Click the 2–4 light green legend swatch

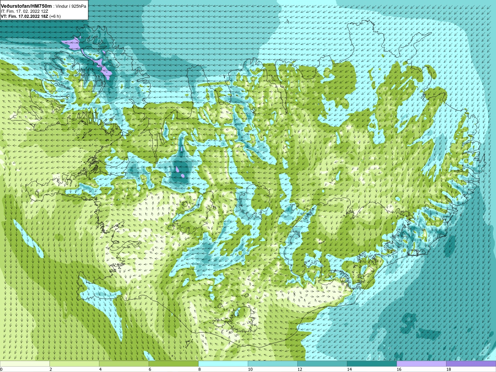[74, 364]
